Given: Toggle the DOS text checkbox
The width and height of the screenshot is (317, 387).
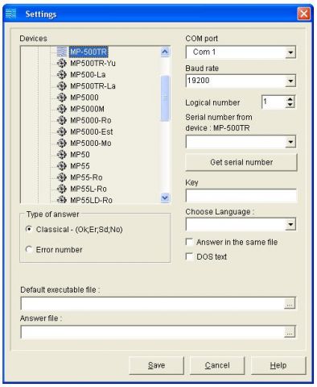Looking at the screenshot, I should point(189,256).
